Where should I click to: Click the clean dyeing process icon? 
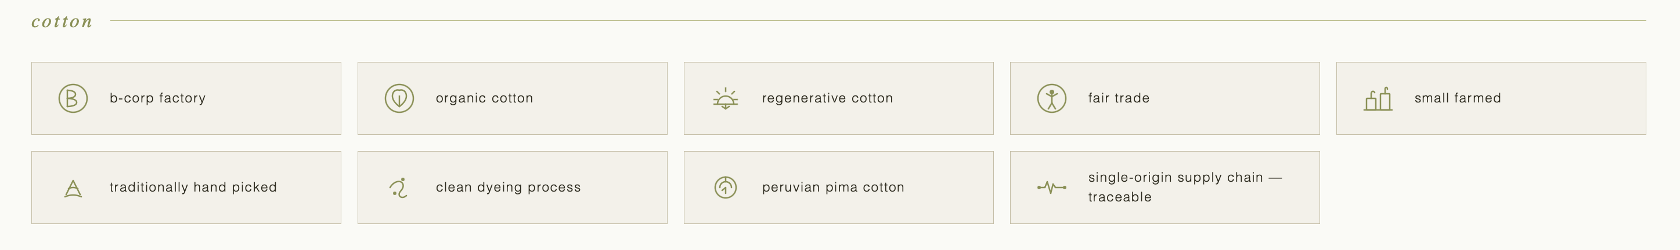tap(399, 187)
